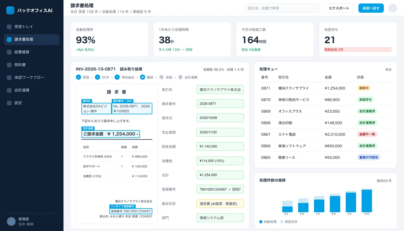Click the 項目抽出 step checkmark icon
The height and width of the screenshot is (231, 404).
117,77
